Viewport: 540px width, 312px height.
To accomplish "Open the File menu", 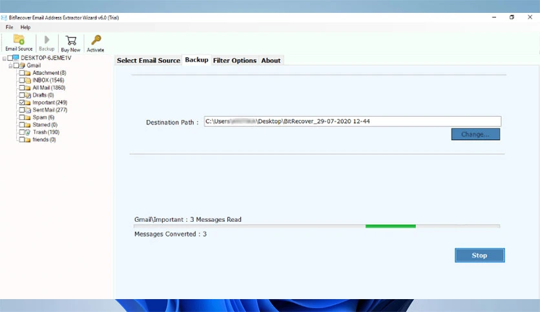I will point(9,27).
